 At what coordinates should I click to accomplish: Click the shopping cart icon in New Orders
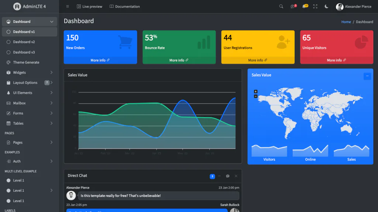(126, 42)
